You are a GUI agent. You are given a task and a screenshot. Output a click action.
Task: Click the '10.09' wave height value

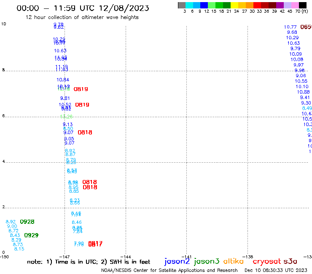(296, 54)
